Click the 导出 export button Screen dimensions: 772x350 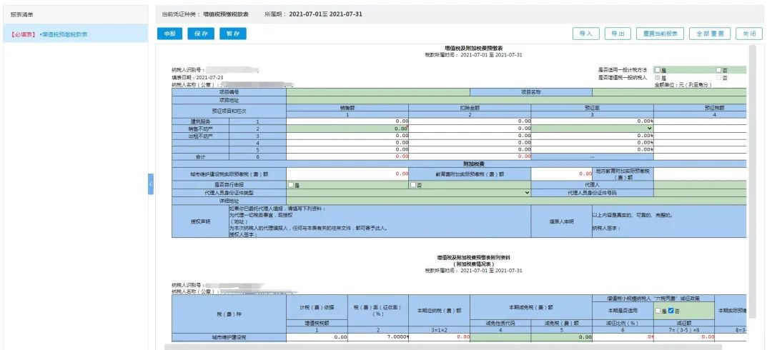tap(618, 34)
